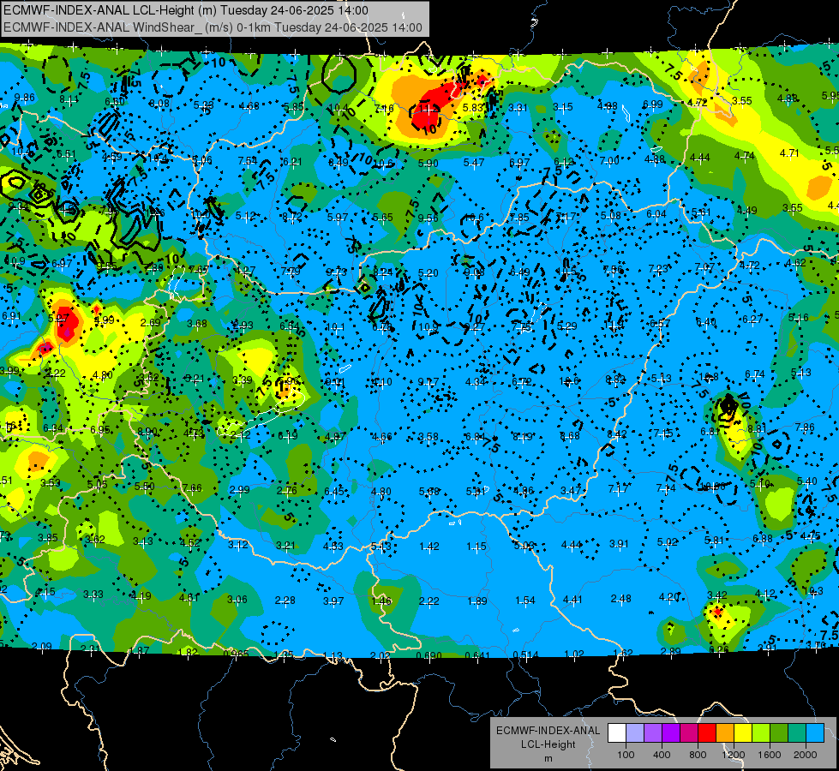Click the '0.641' wind shear value
Screen dimensions: 839x771
coord(477,654)
